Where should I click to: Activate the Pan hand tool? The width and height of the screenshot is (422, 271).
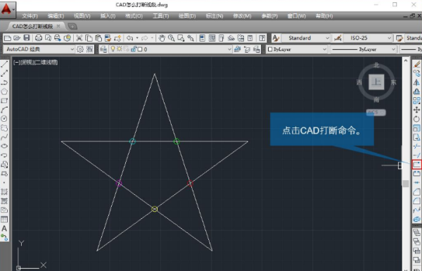click(162, 38)
